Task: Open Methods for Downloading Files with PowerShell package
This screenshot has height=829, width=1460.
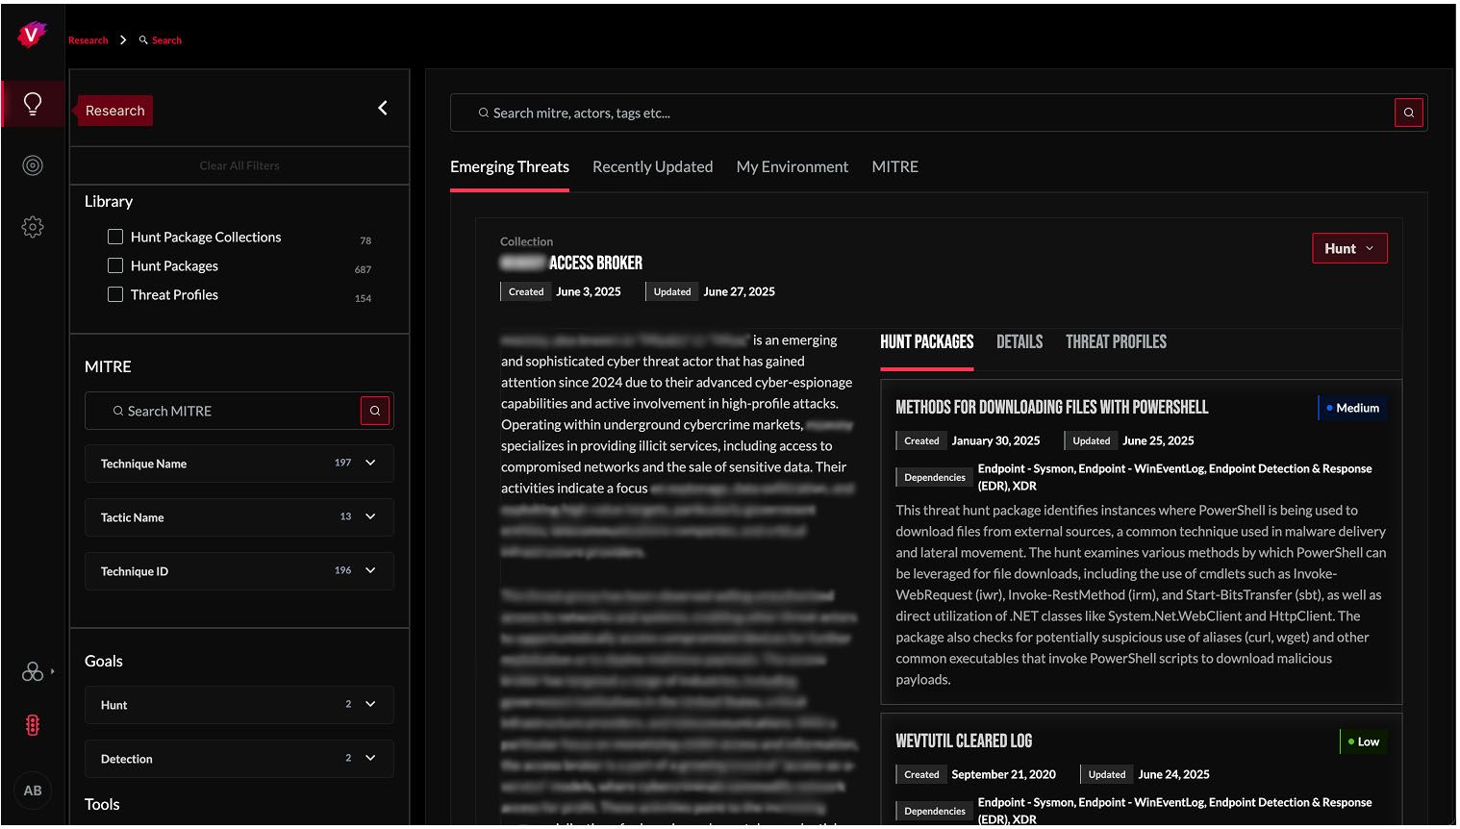Action: [1052, 407]
